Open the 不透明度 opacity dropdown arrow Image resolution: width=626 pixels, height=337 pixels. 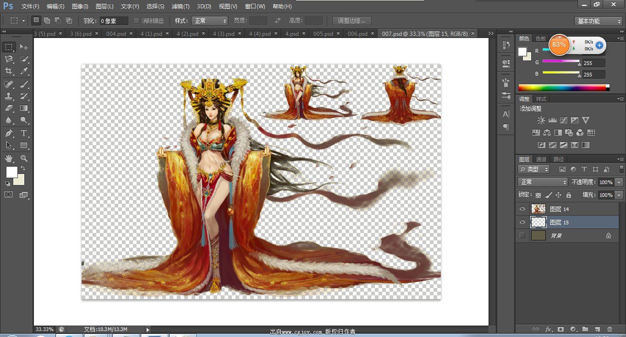click(619, 182)
